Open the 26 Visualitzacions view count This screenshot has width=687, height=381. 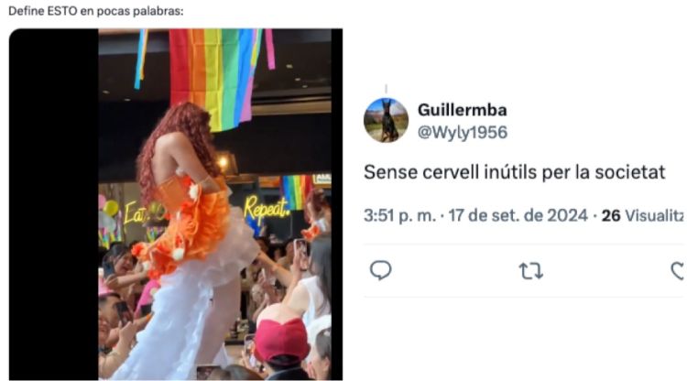click(x=642, y=215)
